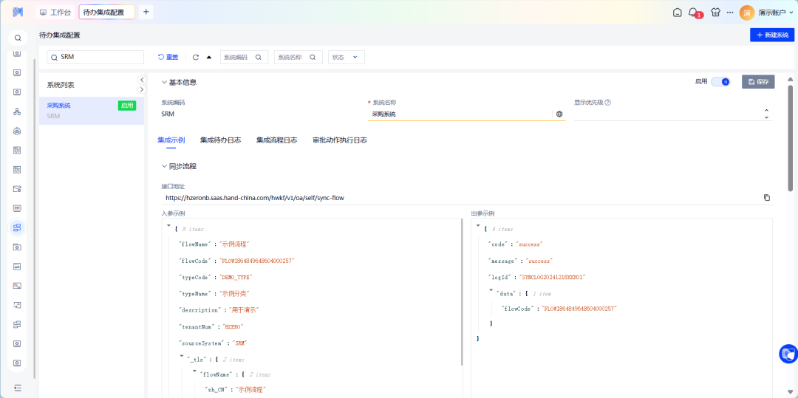Image resolution: width=798 pixels, height=398 pixels.
Task: Collapse the 同步流程 section
Action: [165, 166]
